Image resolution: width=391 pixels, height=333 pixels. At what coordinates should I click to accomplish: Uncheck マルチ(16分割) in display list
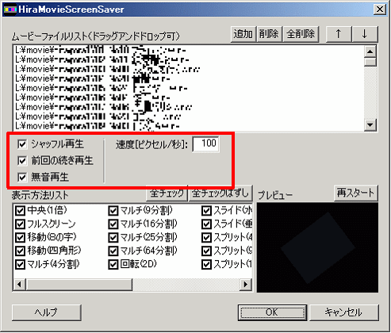(113, 224)
